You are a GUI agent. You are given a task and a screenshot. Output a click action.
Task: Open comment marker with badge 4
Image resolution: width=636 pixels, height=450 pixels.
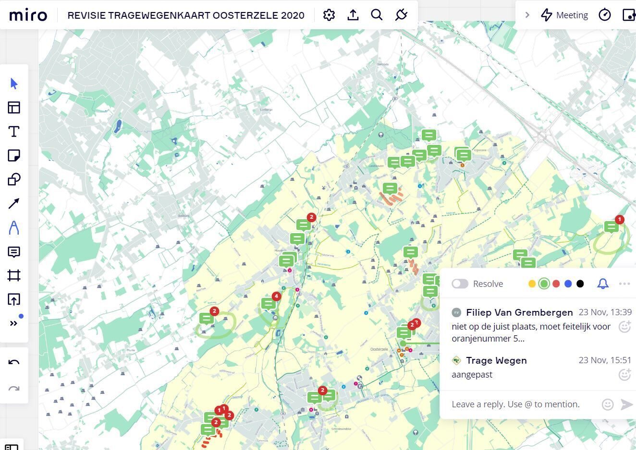(x=269, y=303)
